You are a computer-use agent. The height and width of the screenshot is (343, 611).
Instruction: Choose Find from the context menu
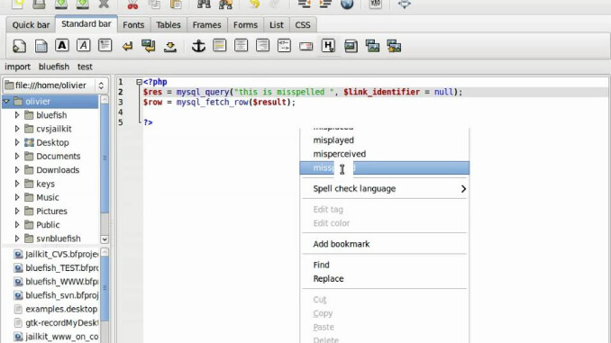(x=384, y=265)
